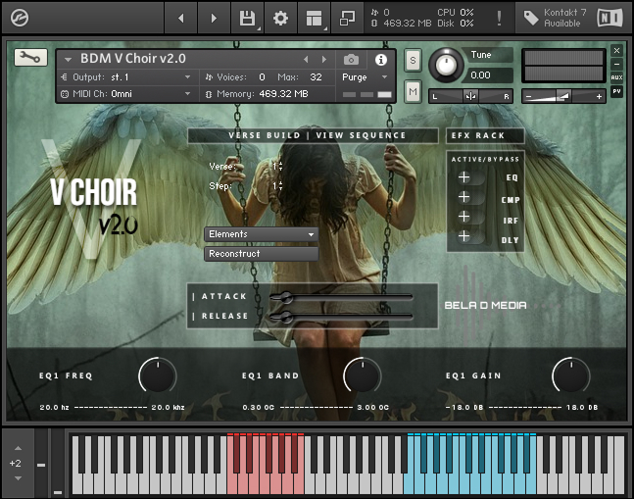Open the MIDI Ch Omni dropdown
Image resolution: width=634 pixels, height=499 pixels.
pos(126,94)
